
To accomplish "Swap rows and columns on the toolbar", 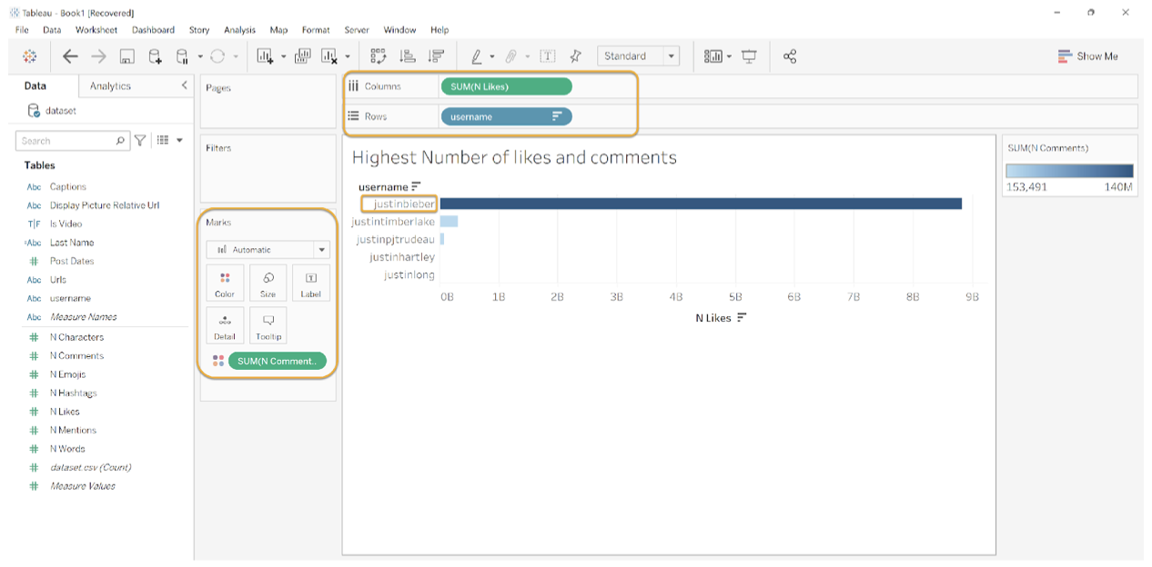I will click(x=380, y=55).
